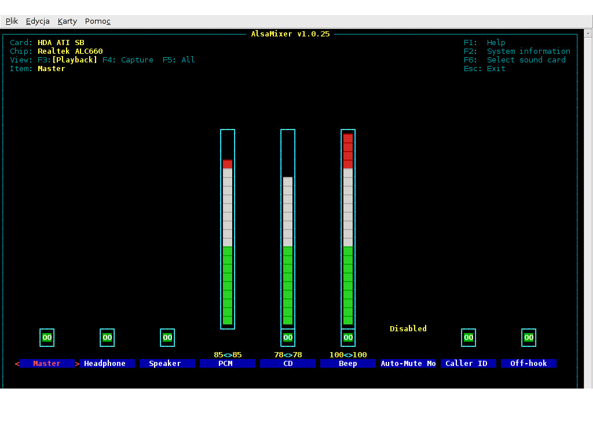Open the Karty menu
The image size is (593, 429).
[67, 21]
